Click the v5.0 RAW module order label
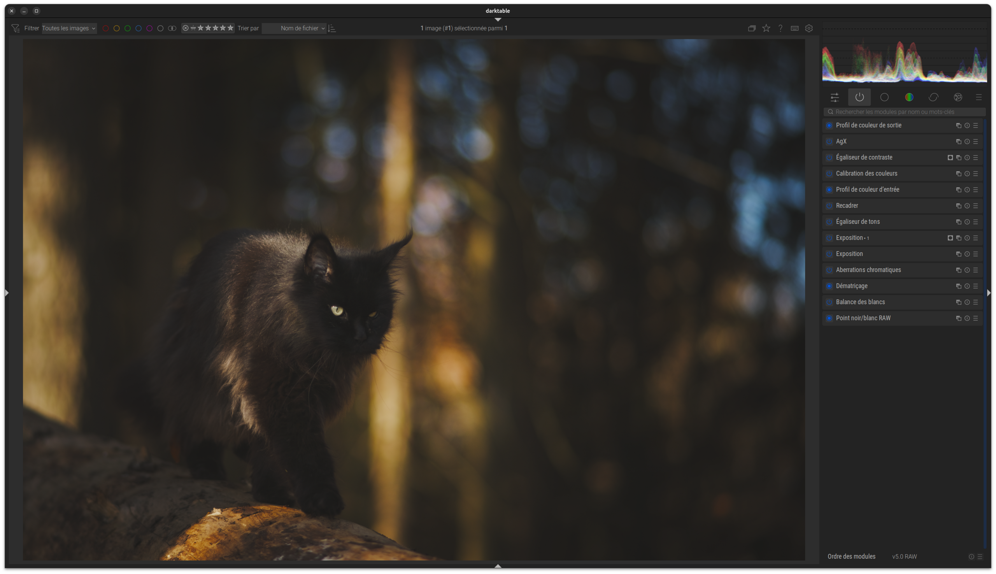Image resolution: width=996 pixels, height=574 pixels. (904, 556)
